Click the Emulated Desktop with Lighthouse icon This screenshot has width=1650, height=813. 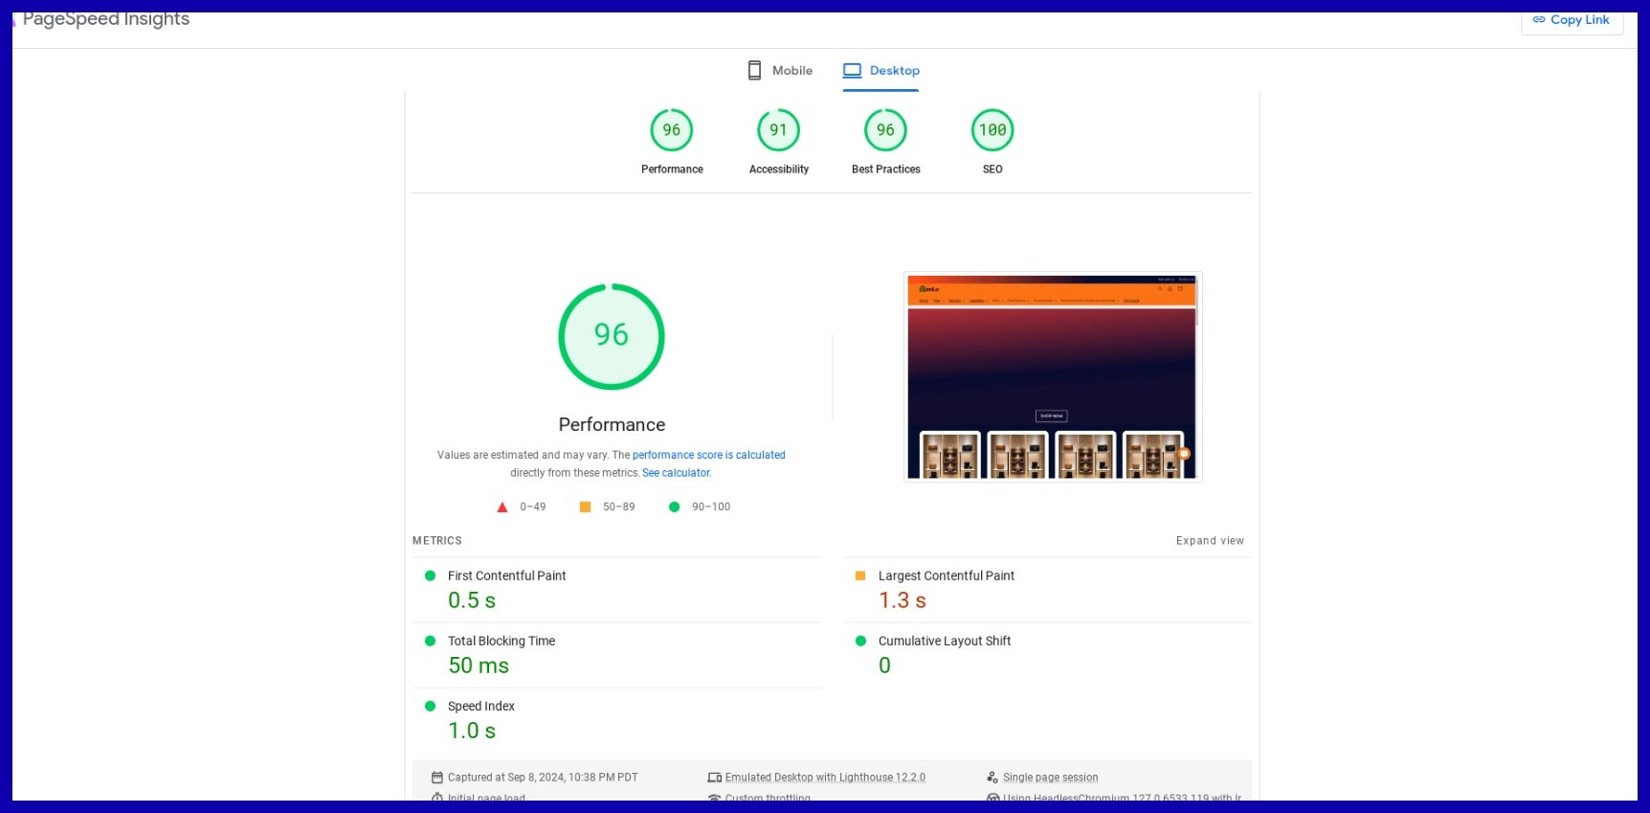pyautogui.click(x=714, y=778)
